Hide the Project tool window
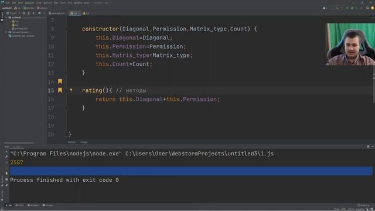The width and height of the screenshot is (375, 211). pyautogui.click(x=45, y=13)
